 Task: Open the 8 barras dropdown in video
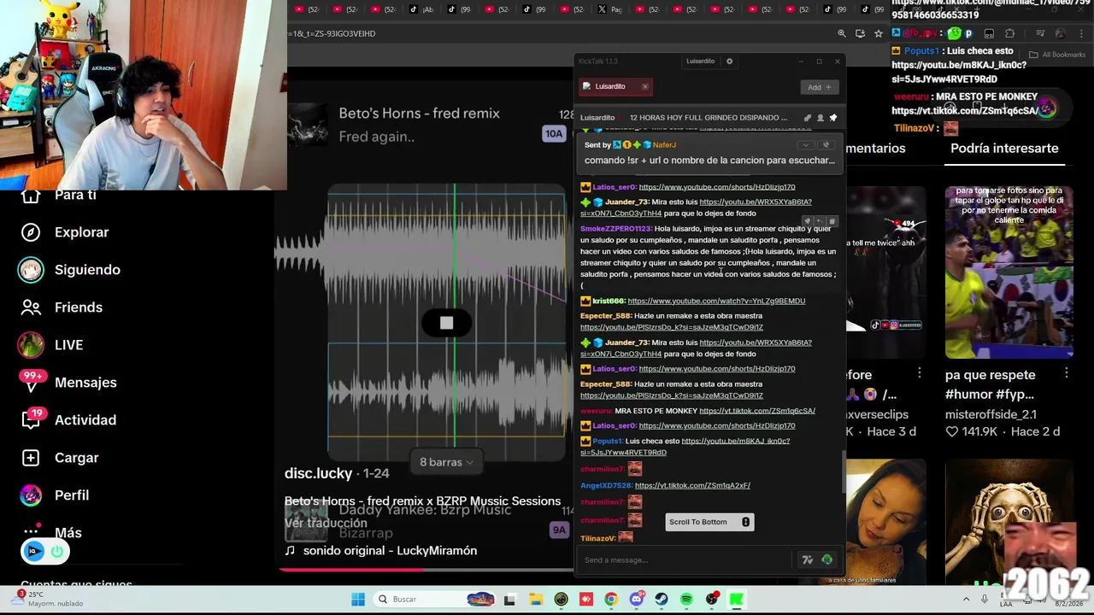pyautogui.click(x=446, y=462)
